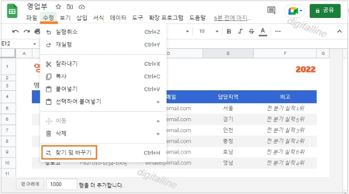Open the 도움말 menu
The height and width of the screenshot is (194, 349).
tap(197, 18)
